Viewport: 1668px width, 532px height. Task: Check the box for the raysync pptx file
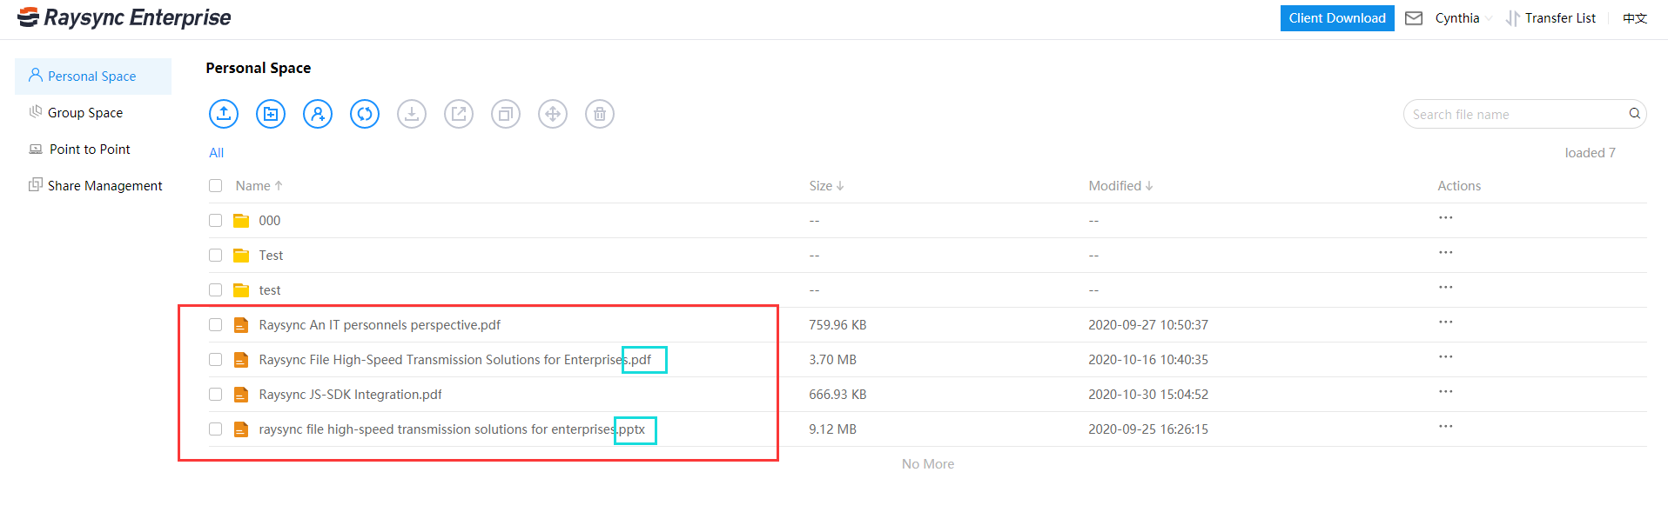click(215, 429)
